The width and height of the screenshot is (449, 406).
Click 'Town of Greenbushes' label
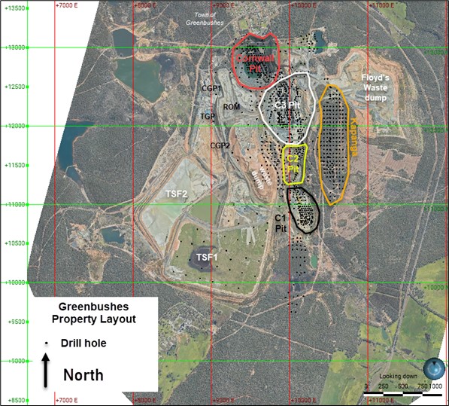pyautogui.click(x=205, y=19)
